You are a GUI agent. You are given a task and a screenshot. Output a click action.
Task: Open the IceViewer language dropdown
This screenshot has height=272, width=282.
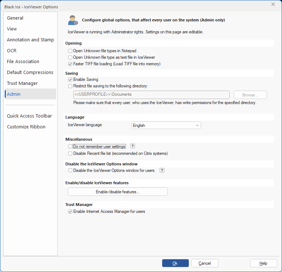(166, 125)
